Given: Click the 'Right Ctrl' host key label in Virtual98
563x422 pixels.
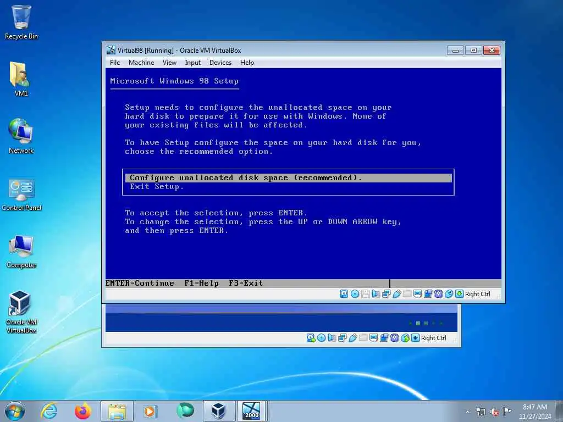Looking at the screenshot, I should pos(478,294).
